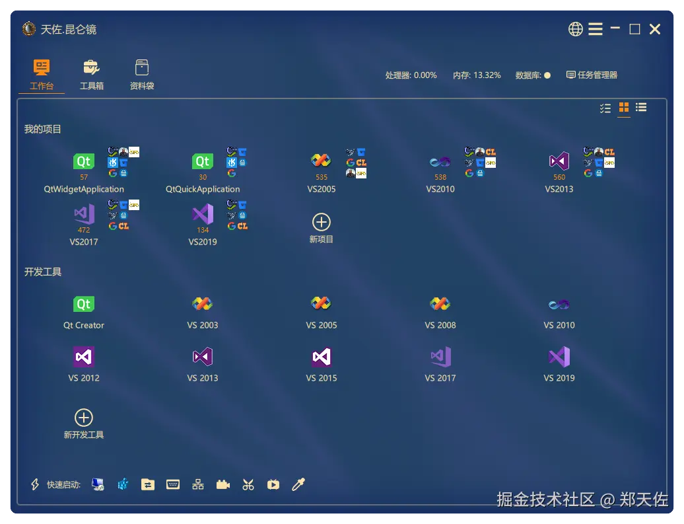Launch VS 2005 in the 开发工具 section
The width and height of the screenshot is (684, 524).
click(x=321, y=313)
